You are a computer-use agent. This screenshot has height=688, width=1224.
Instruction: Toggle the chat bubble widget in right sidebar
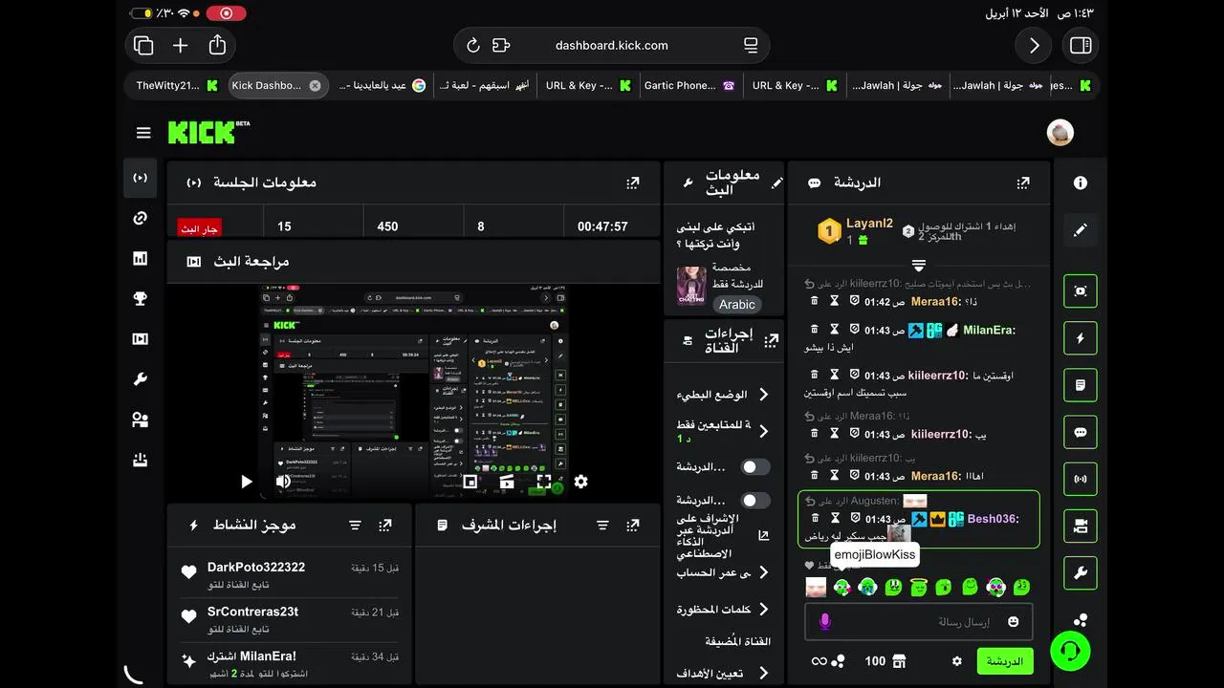tap(1081, 432)
